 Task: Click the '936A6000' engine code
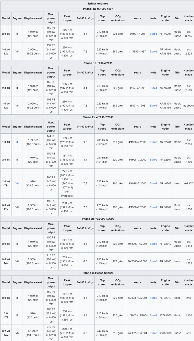tap(165, 333)
